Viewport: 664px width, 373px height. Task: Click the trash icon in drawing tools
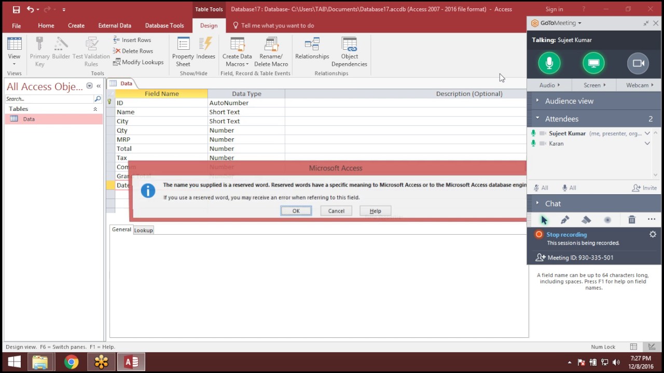point(631,220)
